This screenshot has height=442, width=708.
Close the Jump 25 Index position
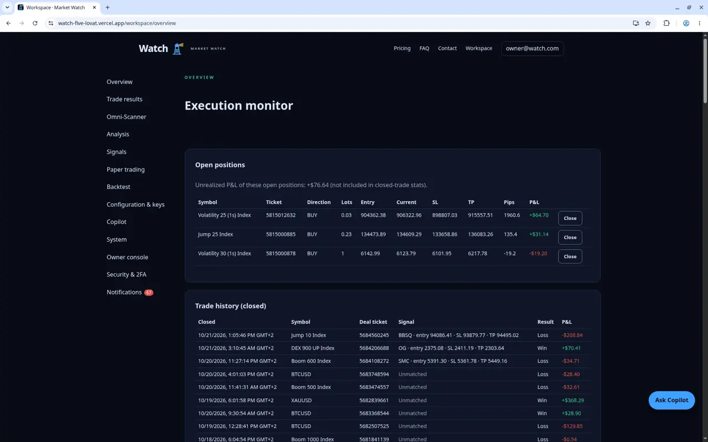click(570, 238)
